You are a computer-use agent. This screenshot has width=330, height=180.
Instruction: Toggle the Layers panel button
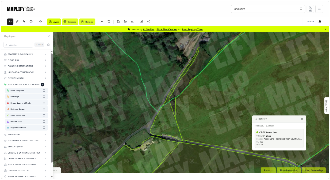54,22
